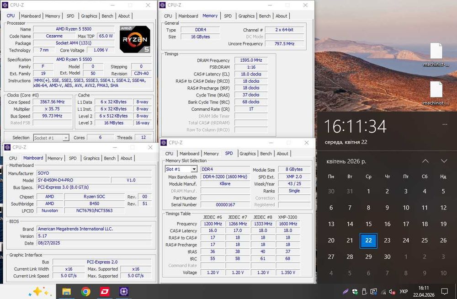457x299 pixels.
Task: Click the muted volume icon in the tray
Action: pos(392,291)
